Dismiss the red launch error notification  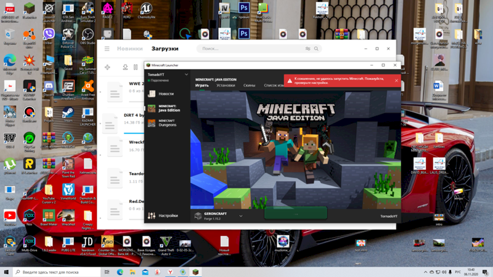[396, 81]
